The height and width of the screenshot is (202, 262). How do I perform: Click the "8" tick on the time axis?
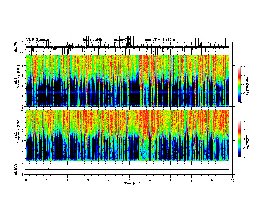(x=191, y=180)
